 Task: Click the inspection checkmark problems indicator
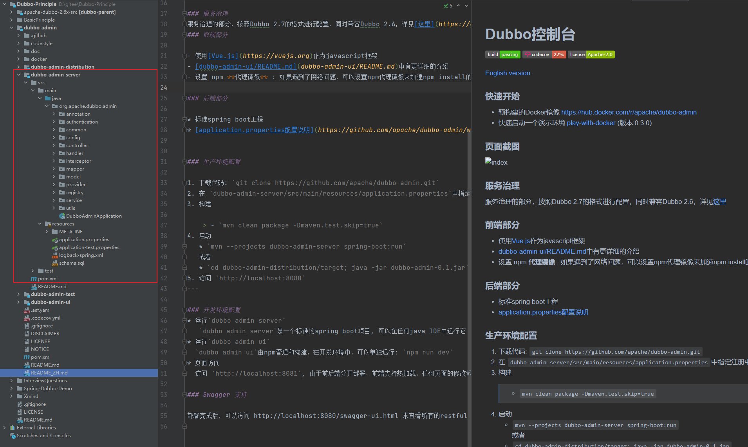pos(448,5)
